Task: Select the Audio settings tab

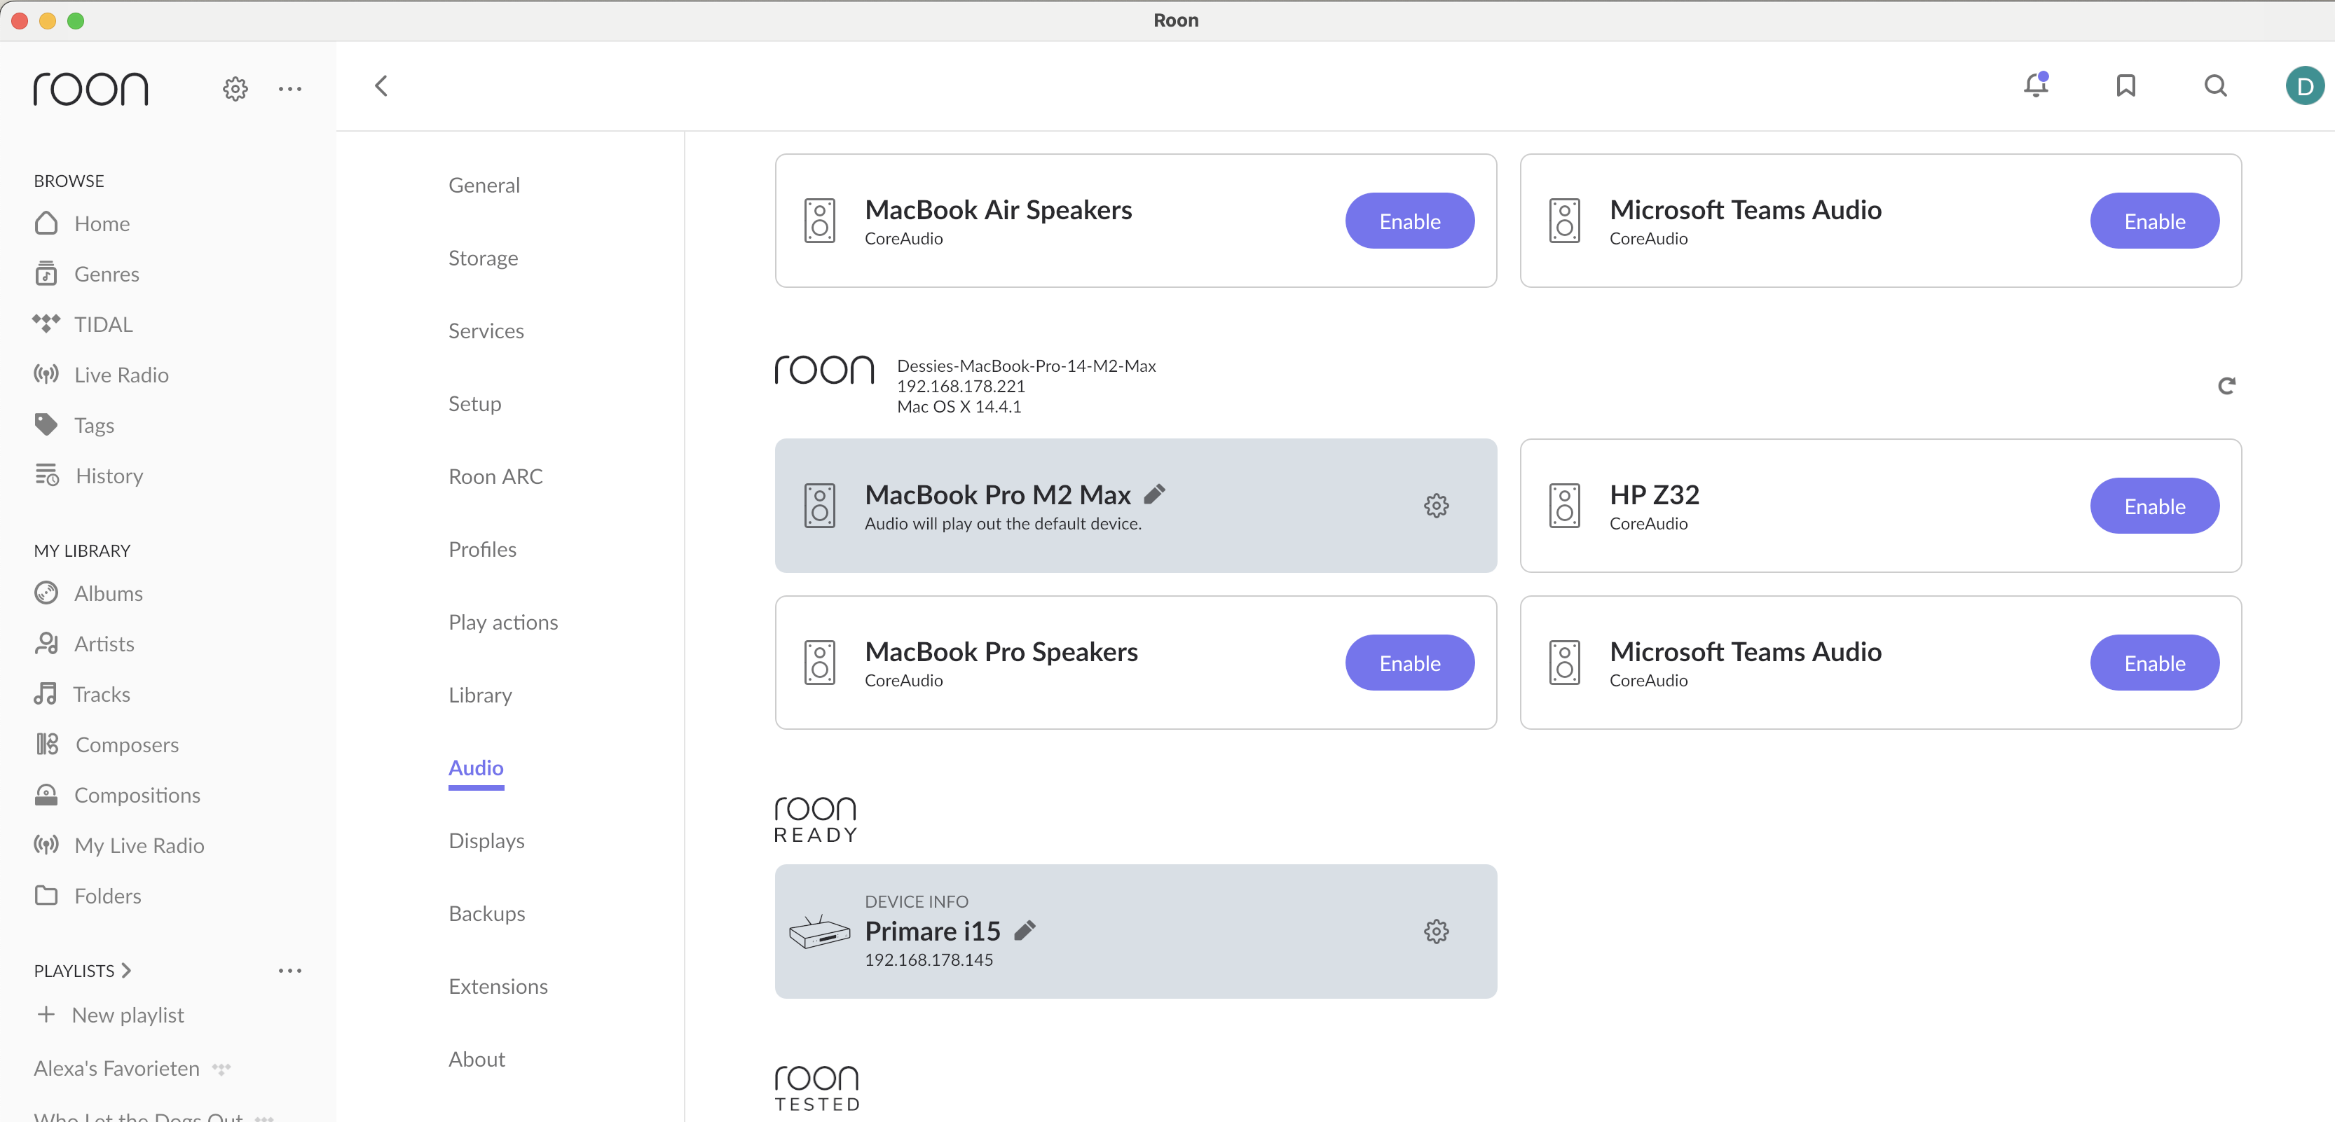Action: 476,768
